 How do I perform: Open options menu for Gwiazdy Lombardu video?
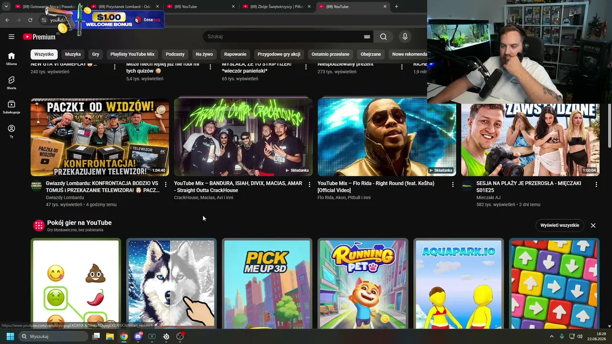166,184
